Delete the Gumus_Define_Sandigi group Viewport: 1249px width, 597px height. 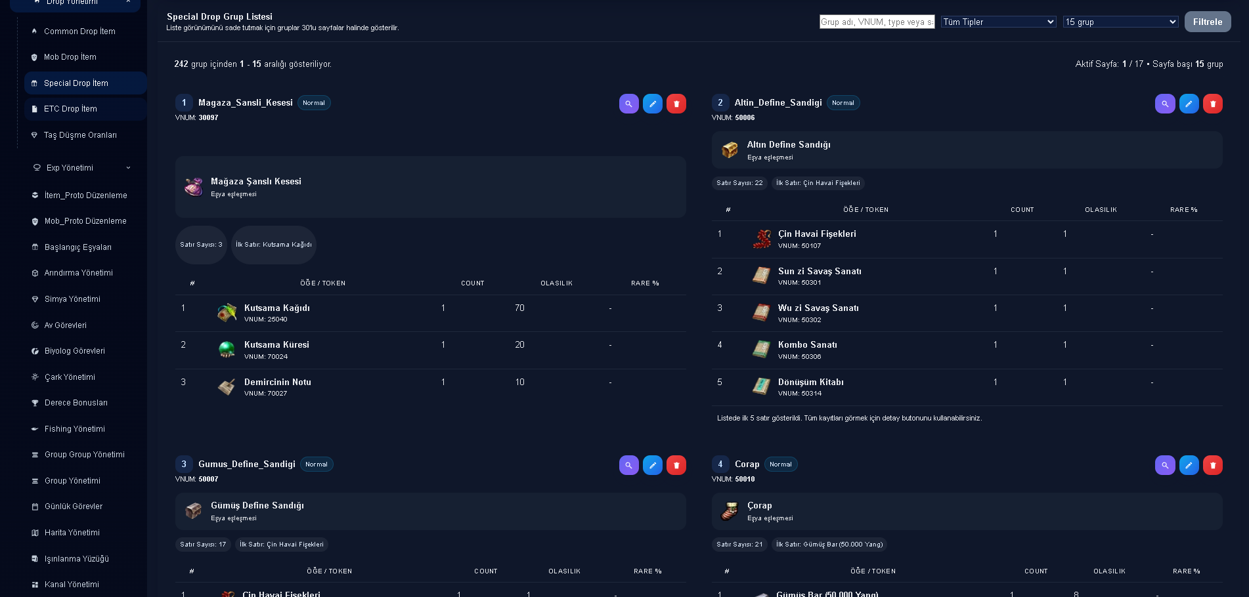point(676,465)
